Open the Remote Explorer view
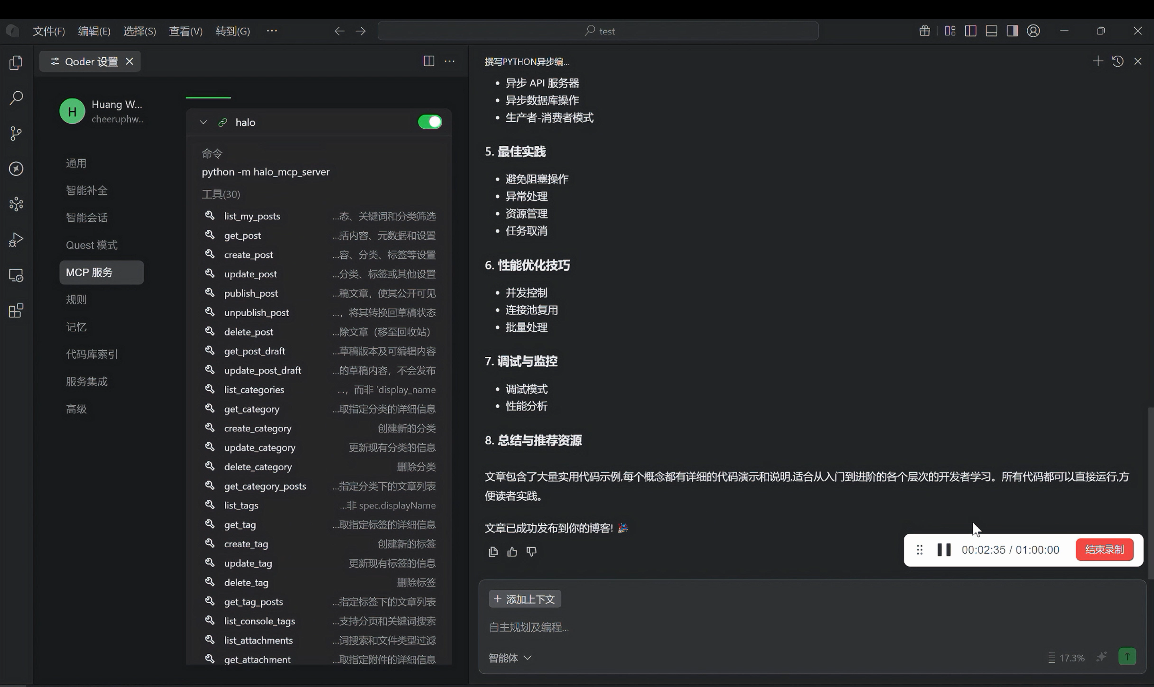Screen dimensions: 1154x687 click(16, 275)
